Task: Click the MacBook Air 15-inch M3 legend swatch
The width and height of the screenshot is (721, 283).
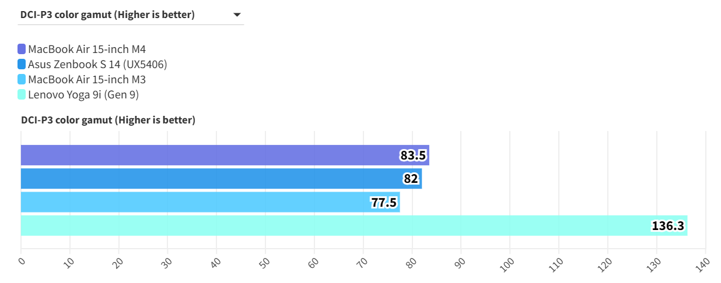Action: [x=22, y=79]
